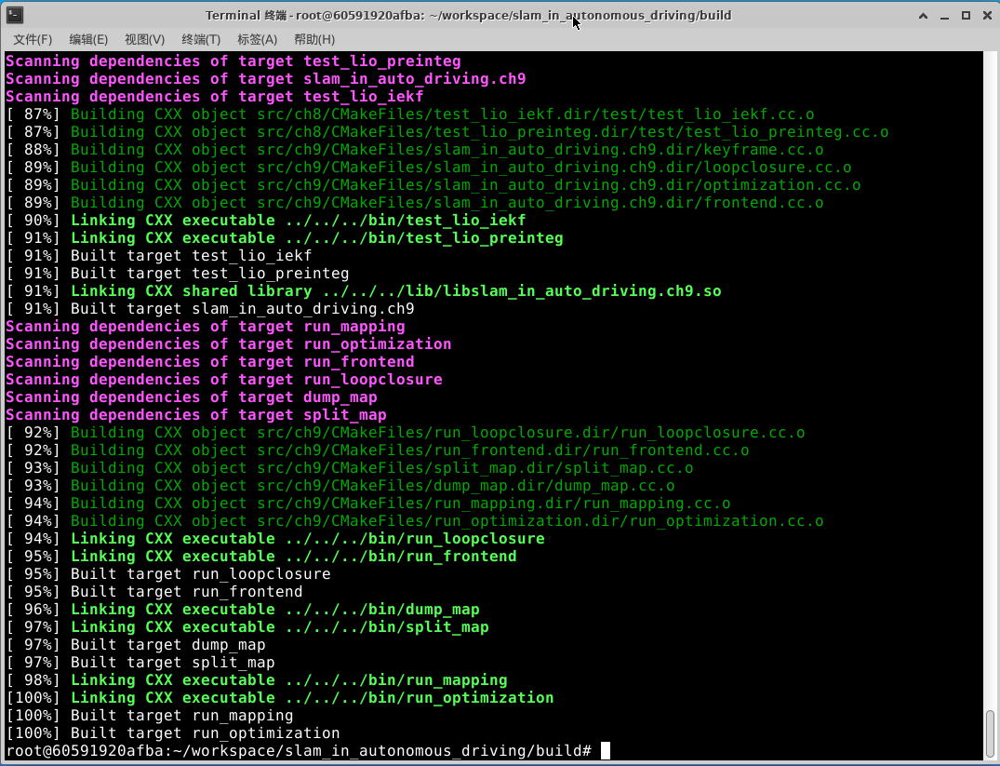
Task: Open the 标签(A) menu
Action: click(x=257, y=39)
